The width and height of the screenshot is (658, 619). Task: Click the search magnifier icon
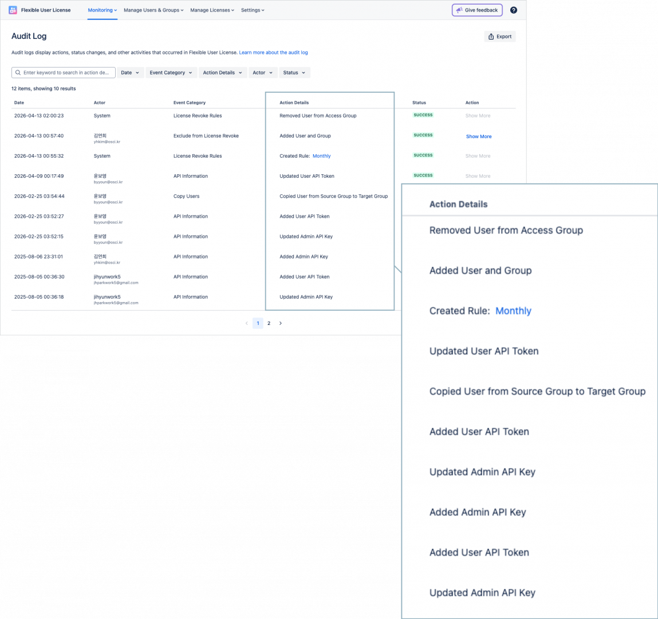(18, 73)
